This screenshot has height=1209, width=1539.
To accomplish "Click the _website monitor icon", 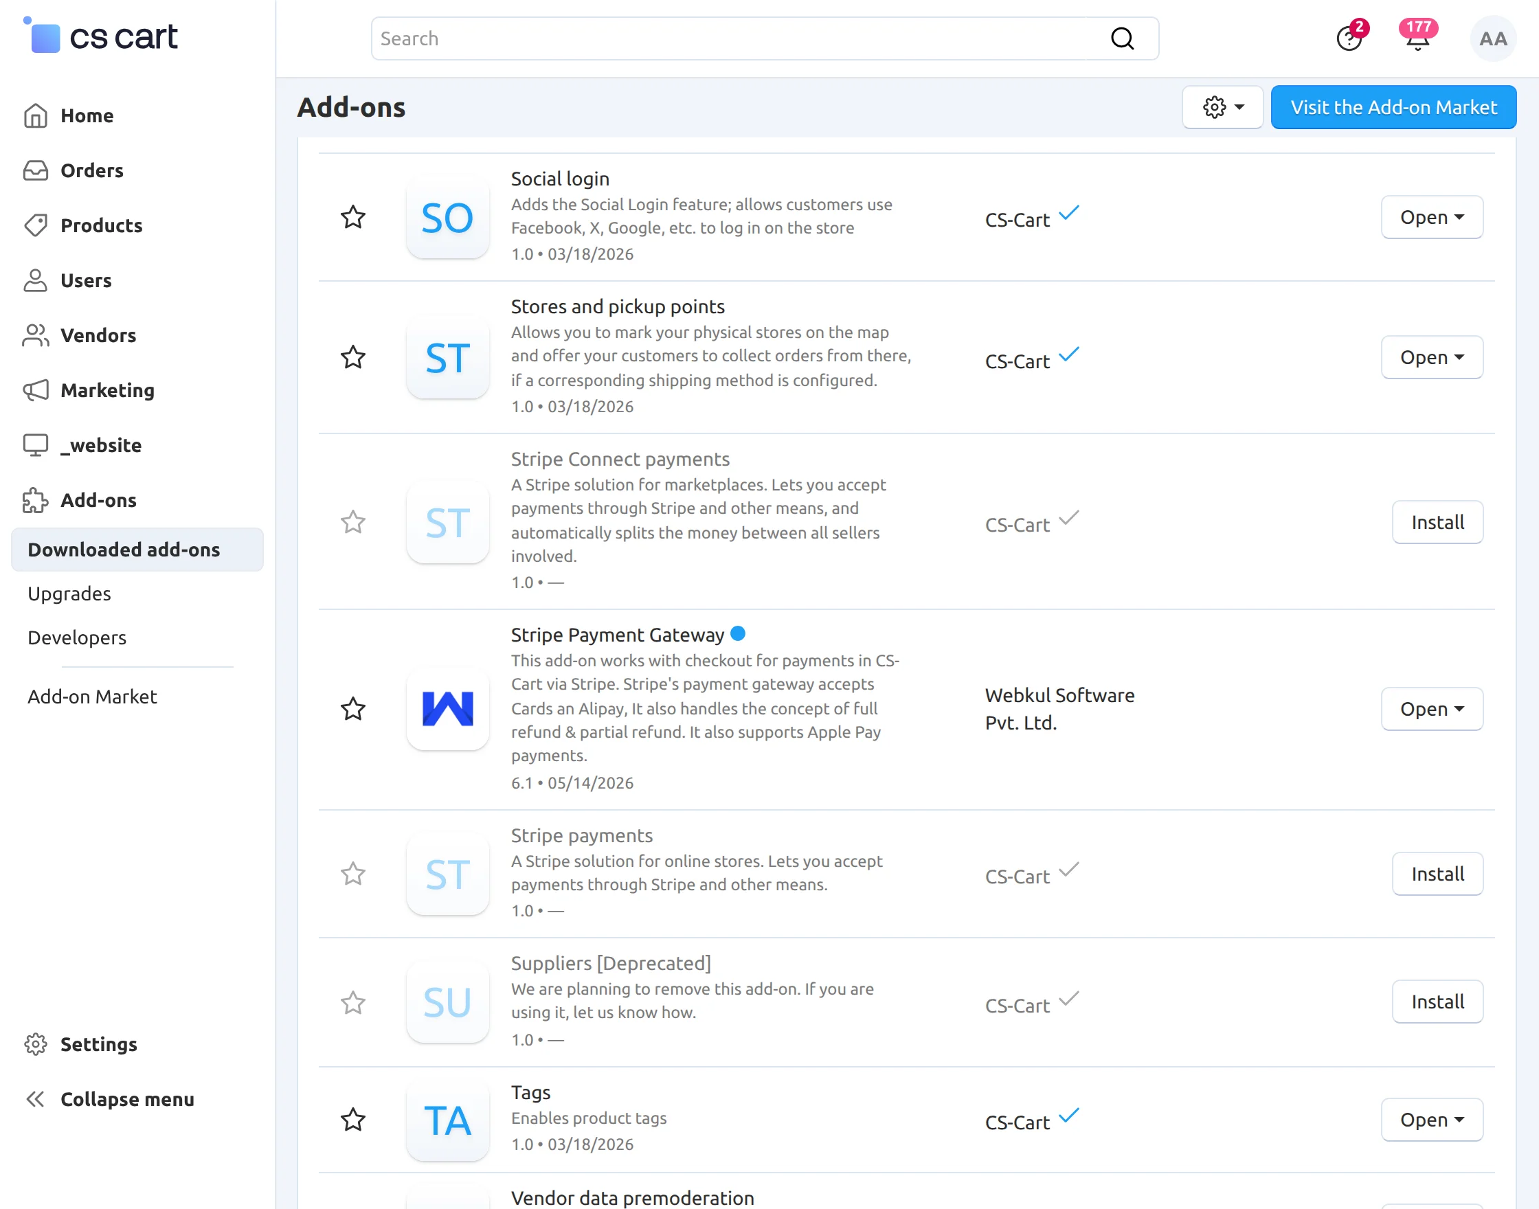I will (x=36, y=445).
